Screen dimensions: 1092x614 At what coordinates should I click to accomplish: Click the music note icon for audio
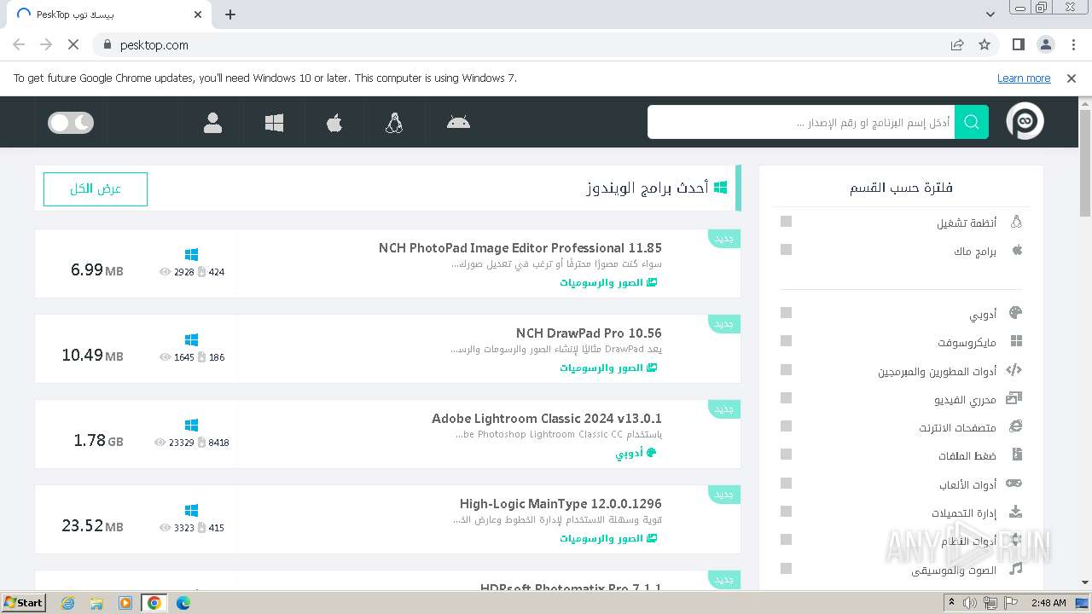(1015, 569)
